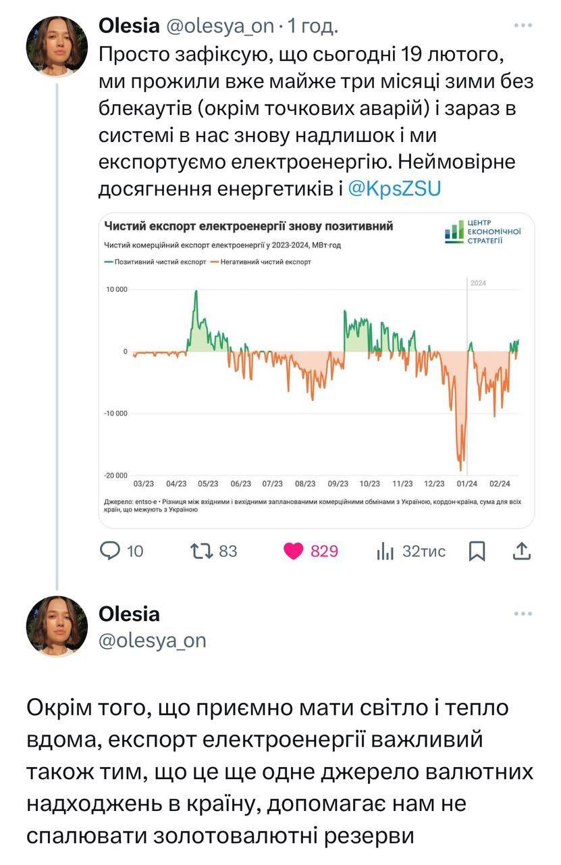This screenshot has height=865, width=561.
Task: Click the share upload arrow icon
Action: [x=521, y=551]
